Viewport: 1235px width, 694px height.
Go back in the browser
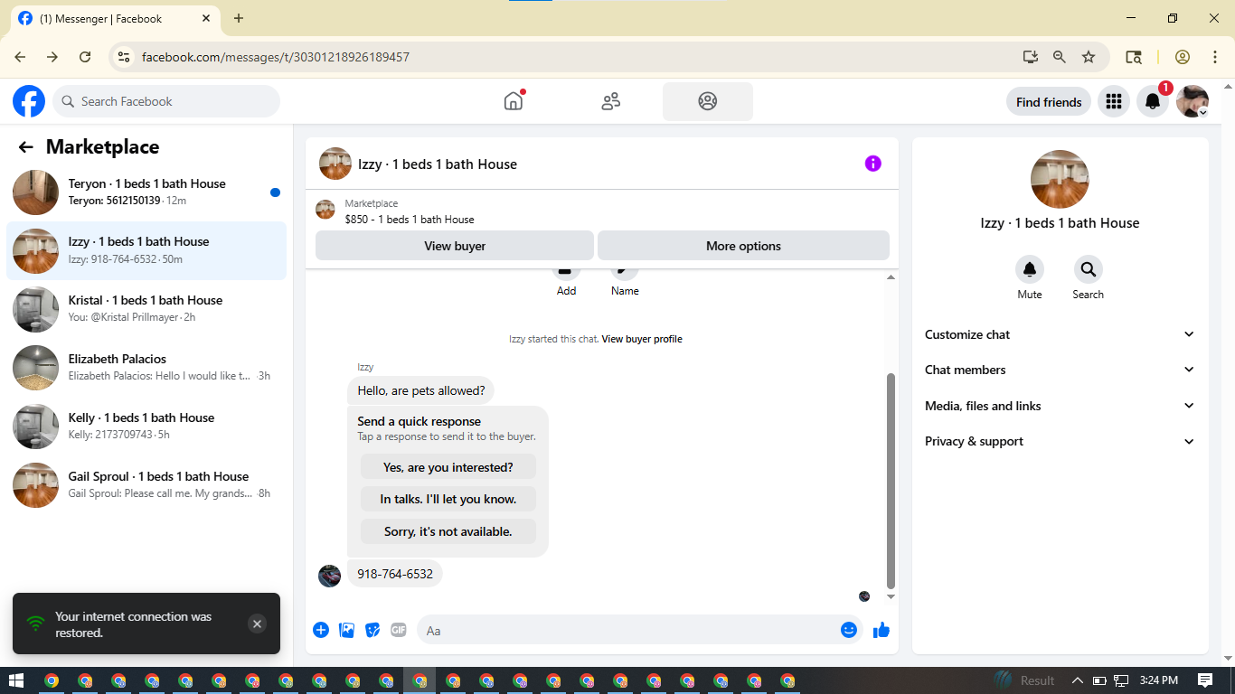[20, 57]
